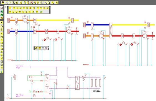The height and width of the screenshot is (101, 156).
Task: Click the plain TEXT button in small toolbar
Action: (43, 48)
